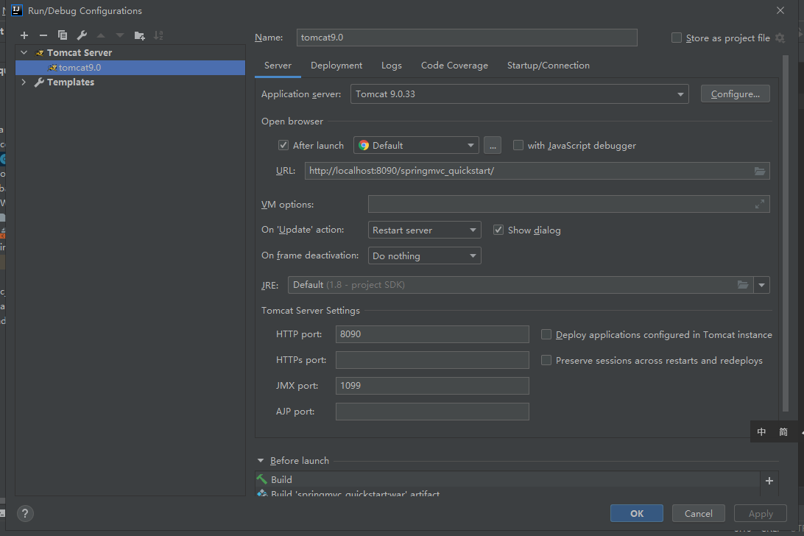804x536 pixels.
Task: Open the Startup/Connection tab
Action: click(548, 66)
